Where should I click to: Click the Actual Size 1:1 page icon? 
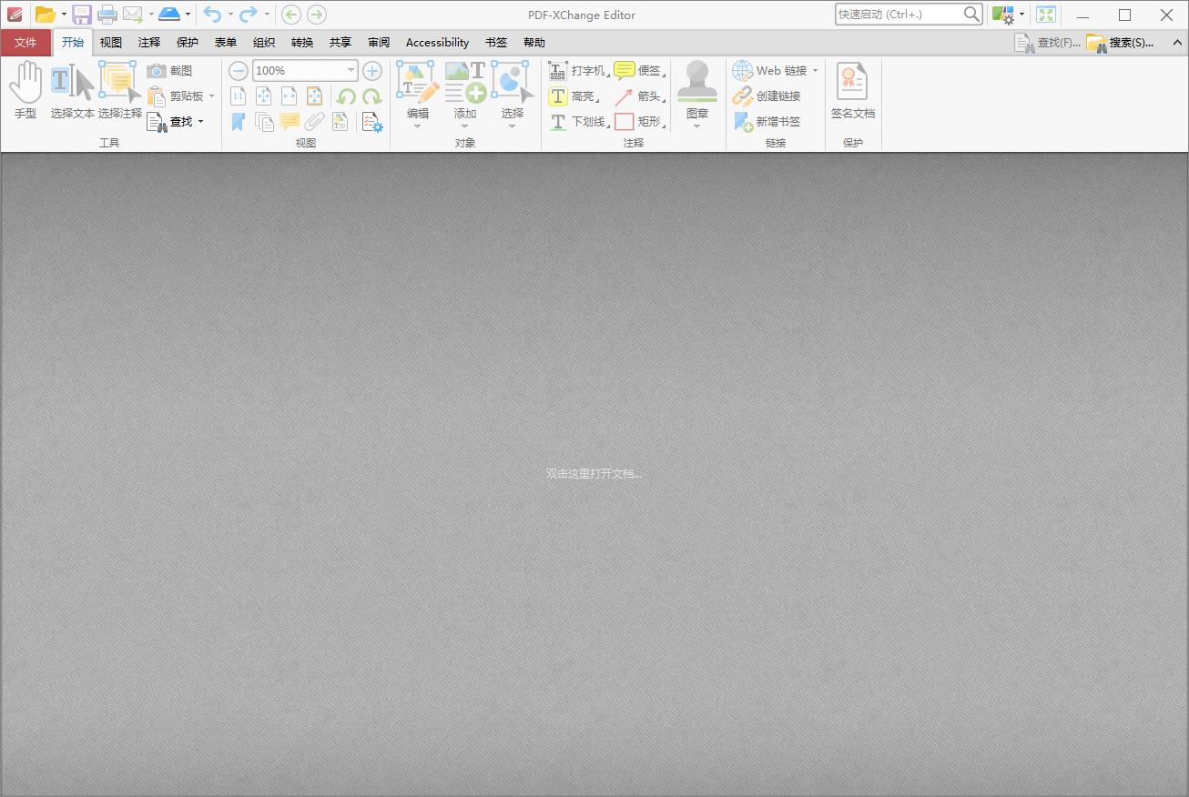coord(239,96)
